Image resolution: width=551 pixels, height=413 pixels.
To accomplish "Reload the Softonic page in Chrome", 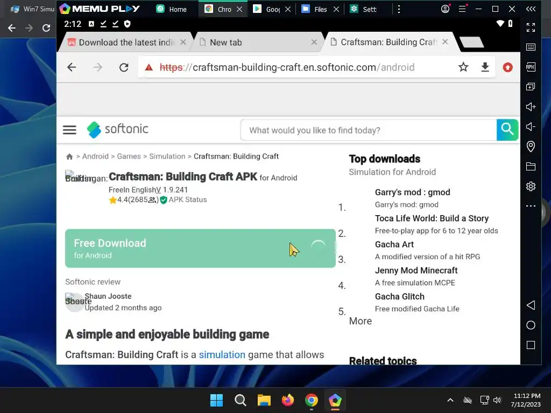I will (124, 67).
